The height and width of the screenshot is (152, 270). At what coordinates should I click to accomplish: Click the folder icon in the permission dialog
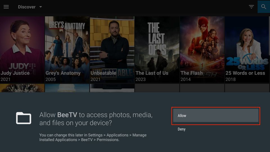[x=24, y=118]
